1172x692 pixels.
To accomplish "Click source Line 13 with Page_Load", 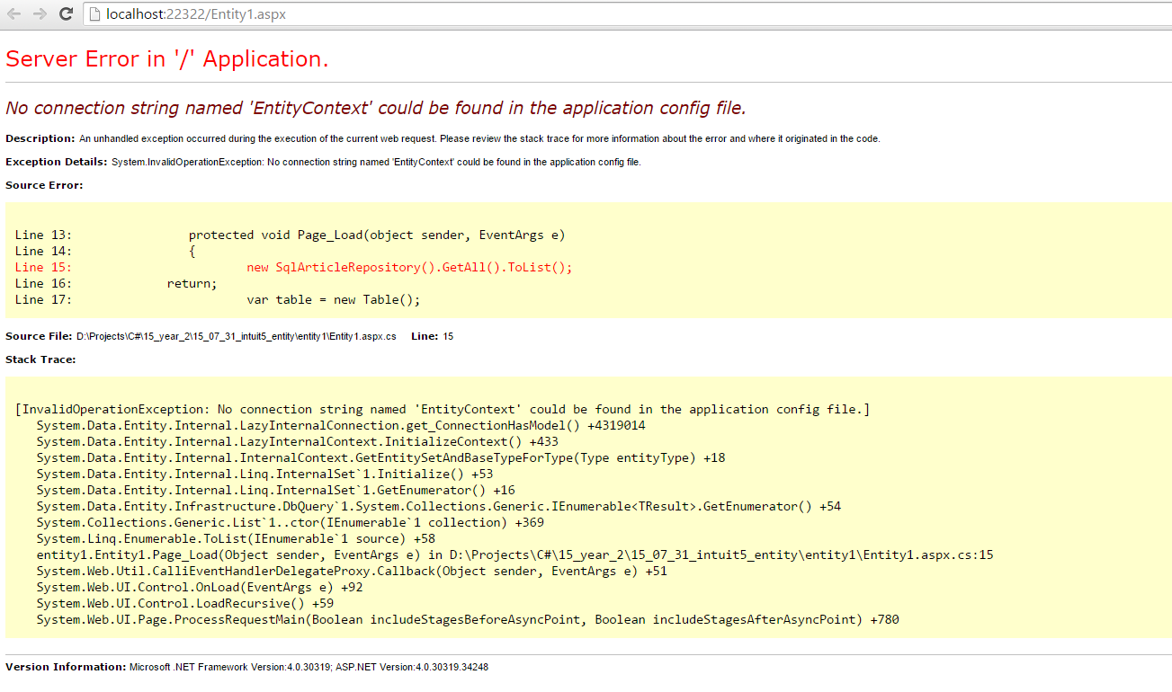I will coord(291,235).
